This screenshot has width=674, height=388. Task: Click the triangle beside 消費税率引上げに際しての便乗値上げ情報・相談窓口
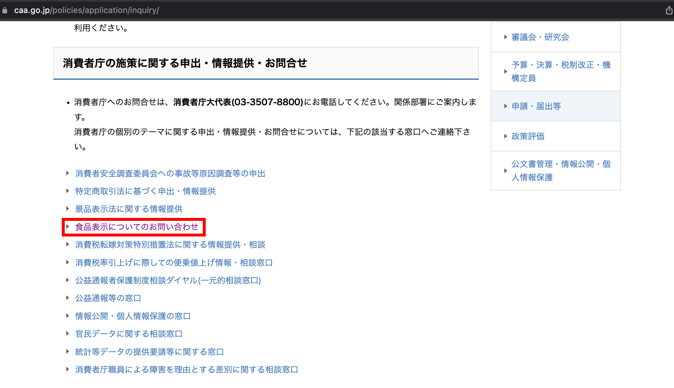[67, 263]
